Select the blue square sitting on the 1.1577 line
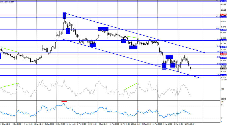The image size is (227, 126). (x=173, y=65)
